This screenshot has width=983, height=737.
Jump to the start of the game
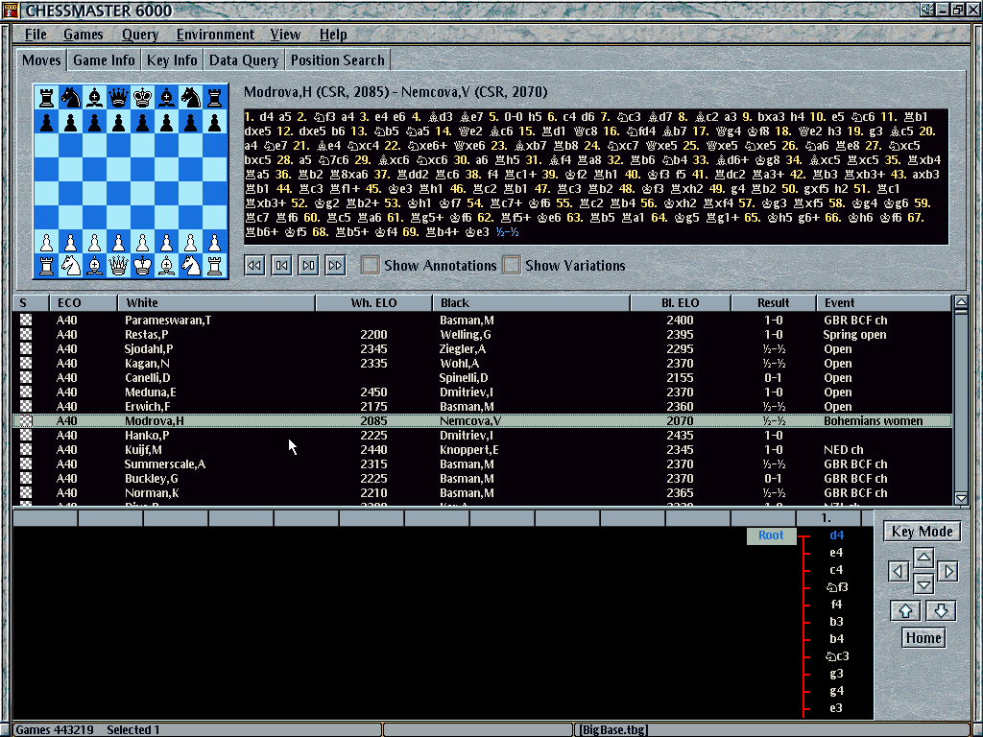pyautogui.click(x=253, y=266)
